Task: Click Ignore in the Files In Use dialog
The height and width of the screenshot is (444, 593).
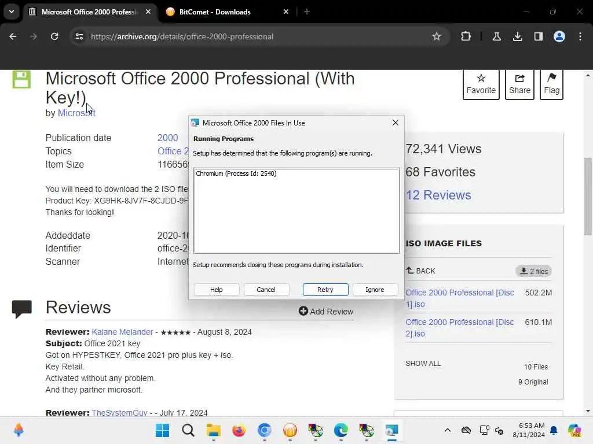Action: (375, 290)
